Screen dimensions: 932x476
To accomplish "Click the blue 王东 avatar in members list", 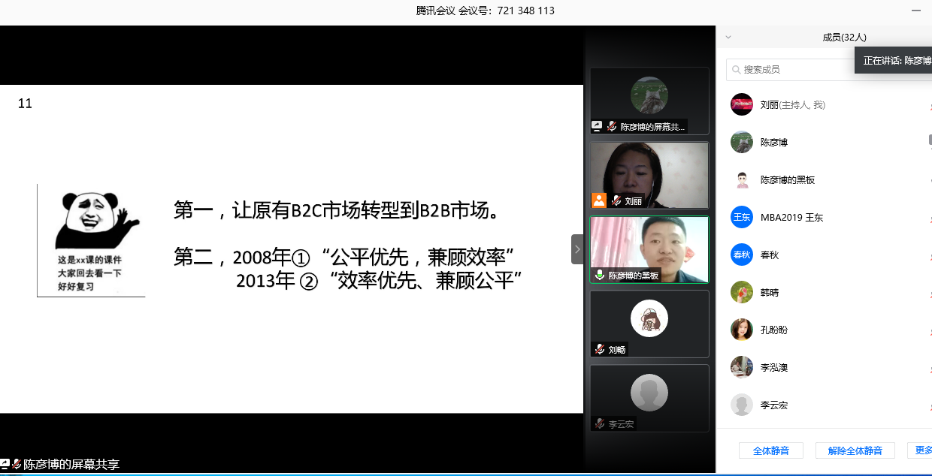I will coord(742,217).
